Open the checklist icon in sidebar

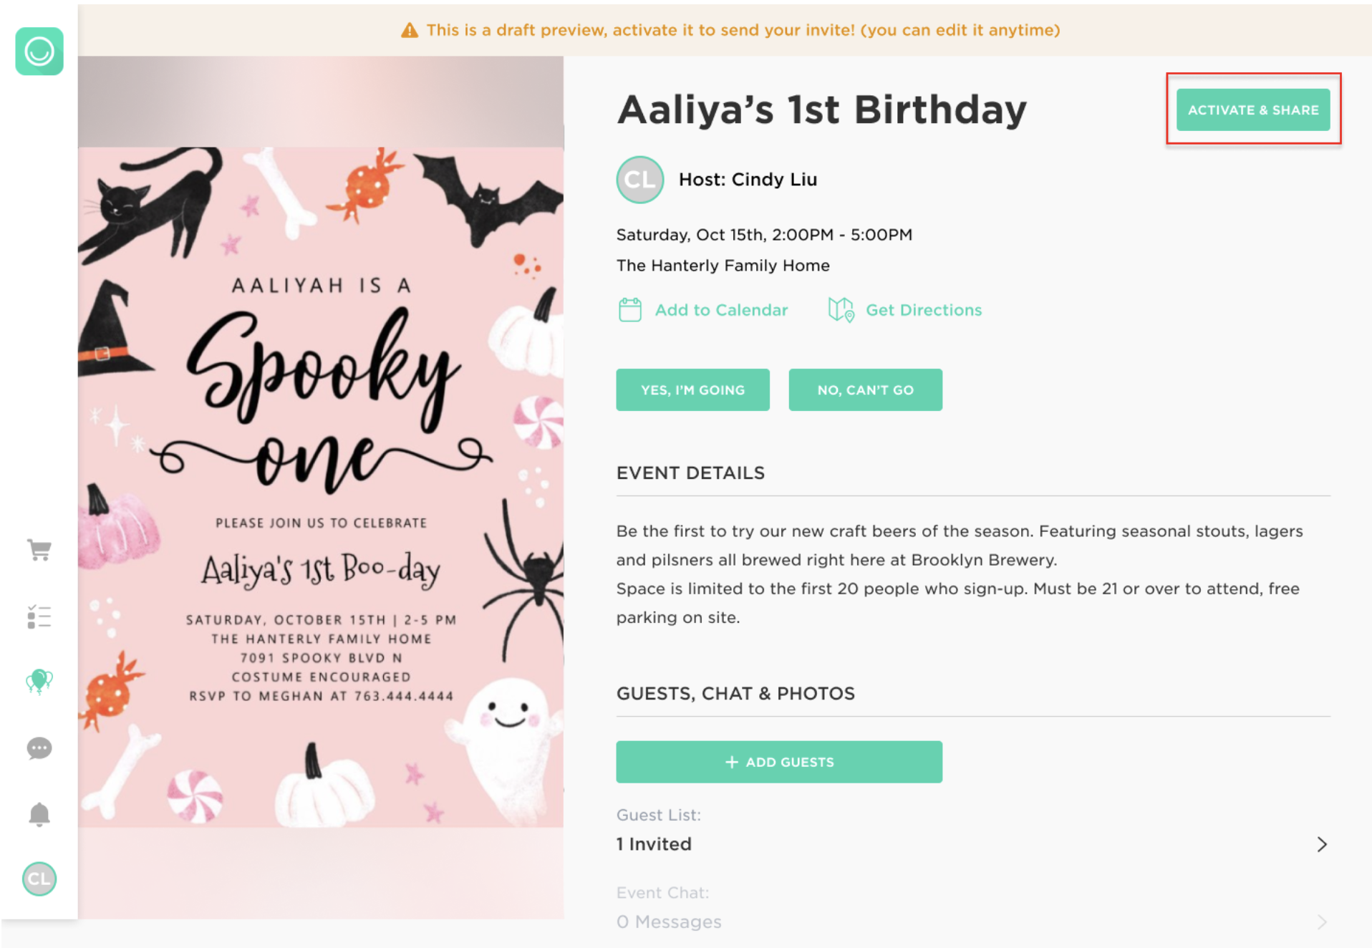39,616
